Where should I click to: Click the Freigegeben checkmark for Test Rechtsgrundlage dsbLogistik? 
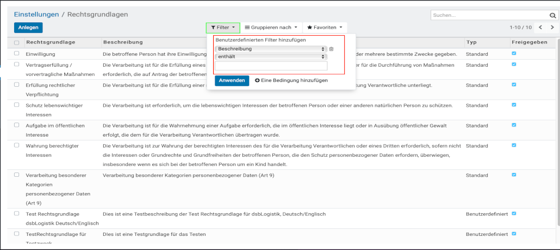coord(514,214)
